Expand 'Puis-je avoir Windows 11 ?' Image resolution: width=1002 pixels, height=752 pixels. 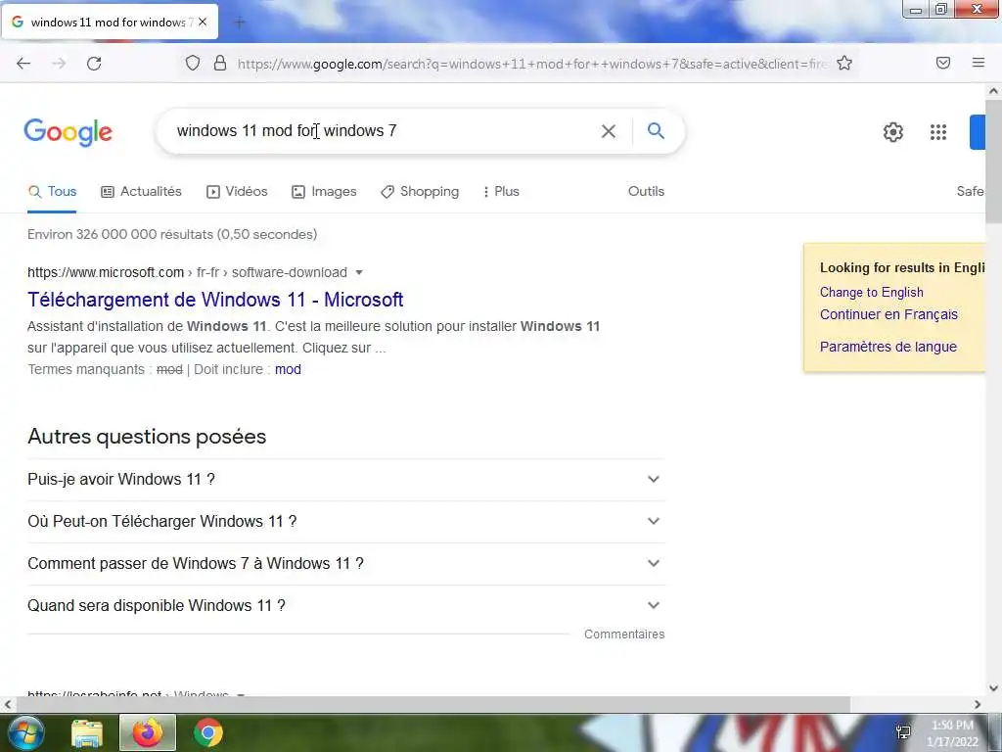click(x=345, y=479)
